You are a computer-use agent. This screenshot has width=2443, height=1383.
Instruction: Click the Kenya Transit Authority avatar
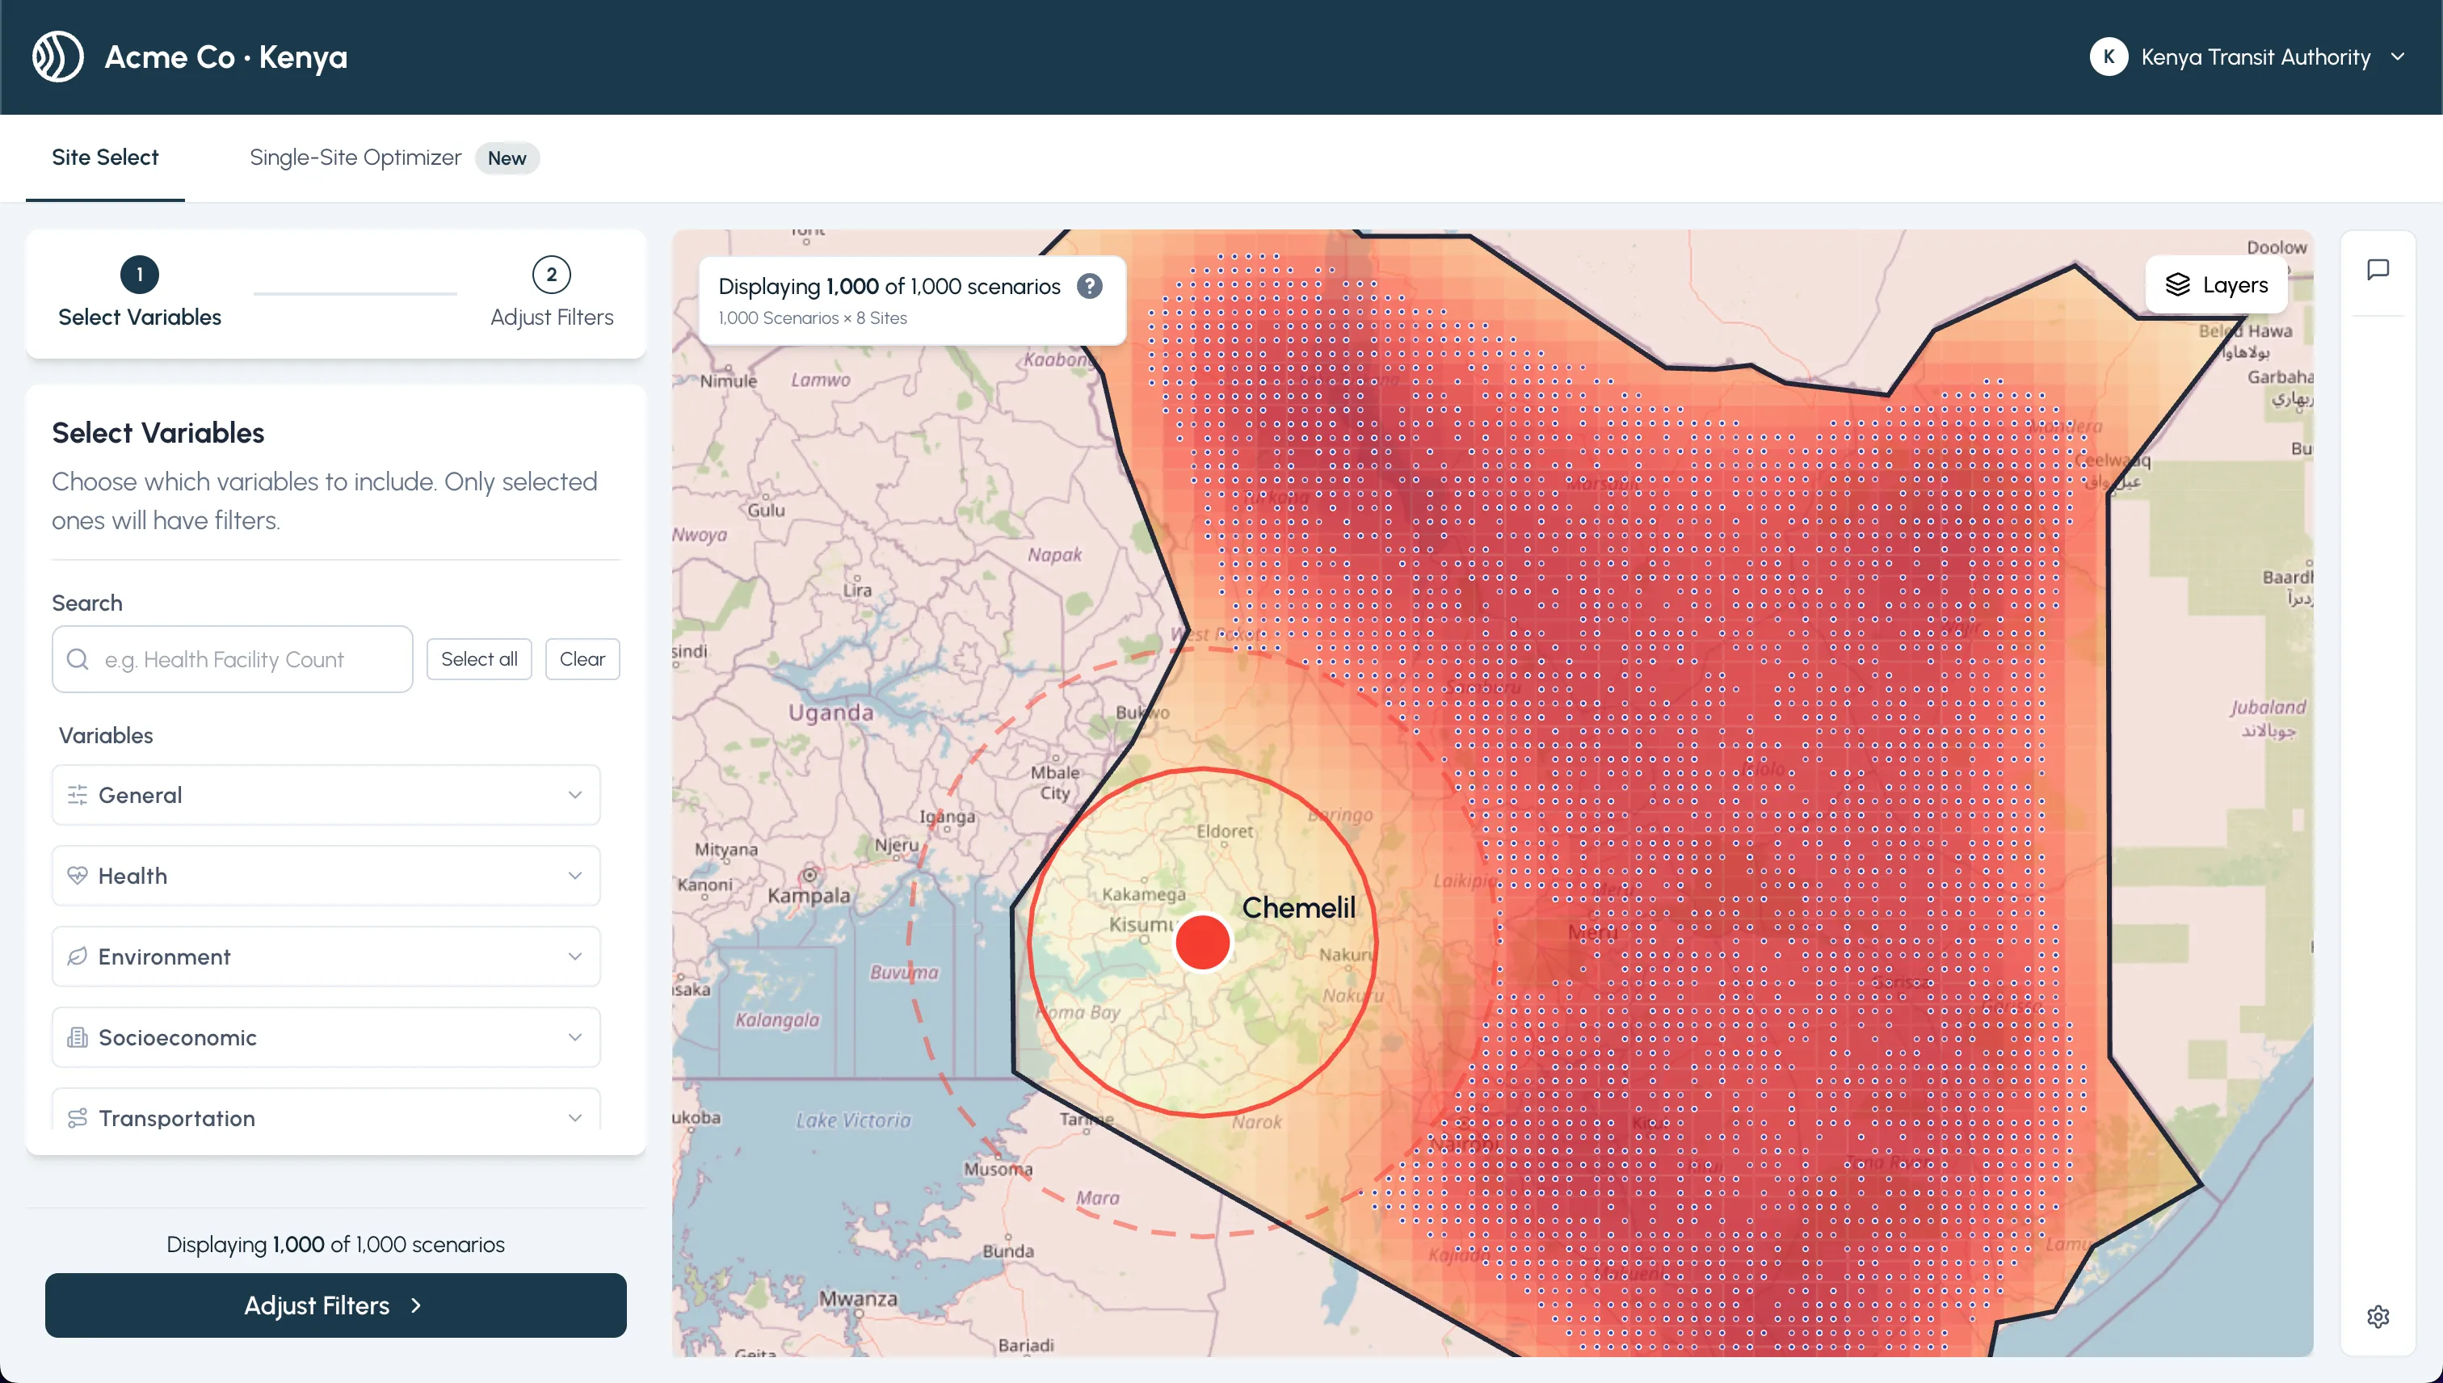coord(2108,57)
